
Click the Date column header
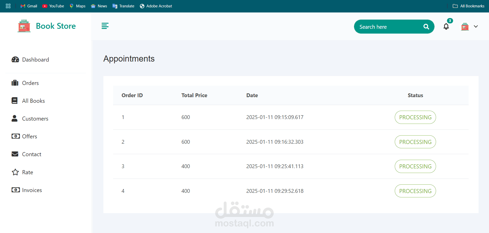coord(252,95)
